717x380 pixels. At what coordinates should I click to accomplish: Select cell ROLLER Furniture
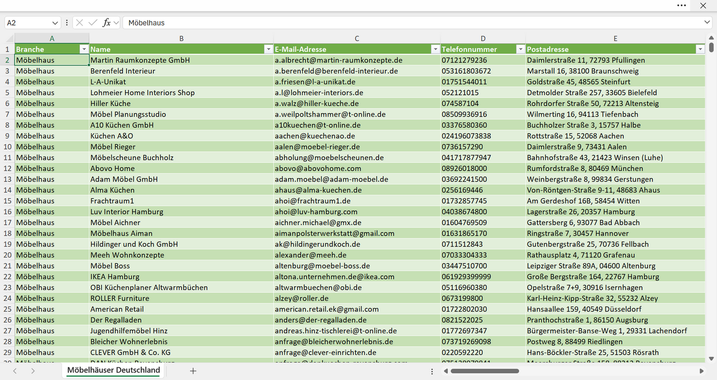pyautogui.click(x=181, y=299)
